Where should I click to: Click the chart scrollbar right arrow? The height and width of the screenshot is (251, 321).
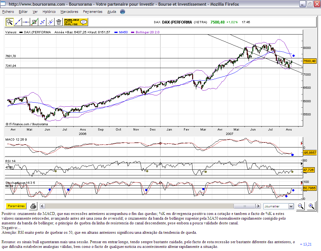tap(258, 206)
